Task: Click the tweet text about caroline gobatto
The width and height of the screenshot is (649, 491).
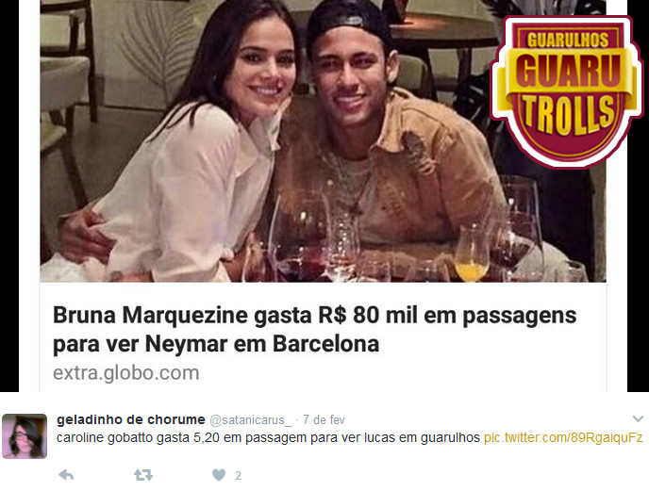Action: point(268,437)
